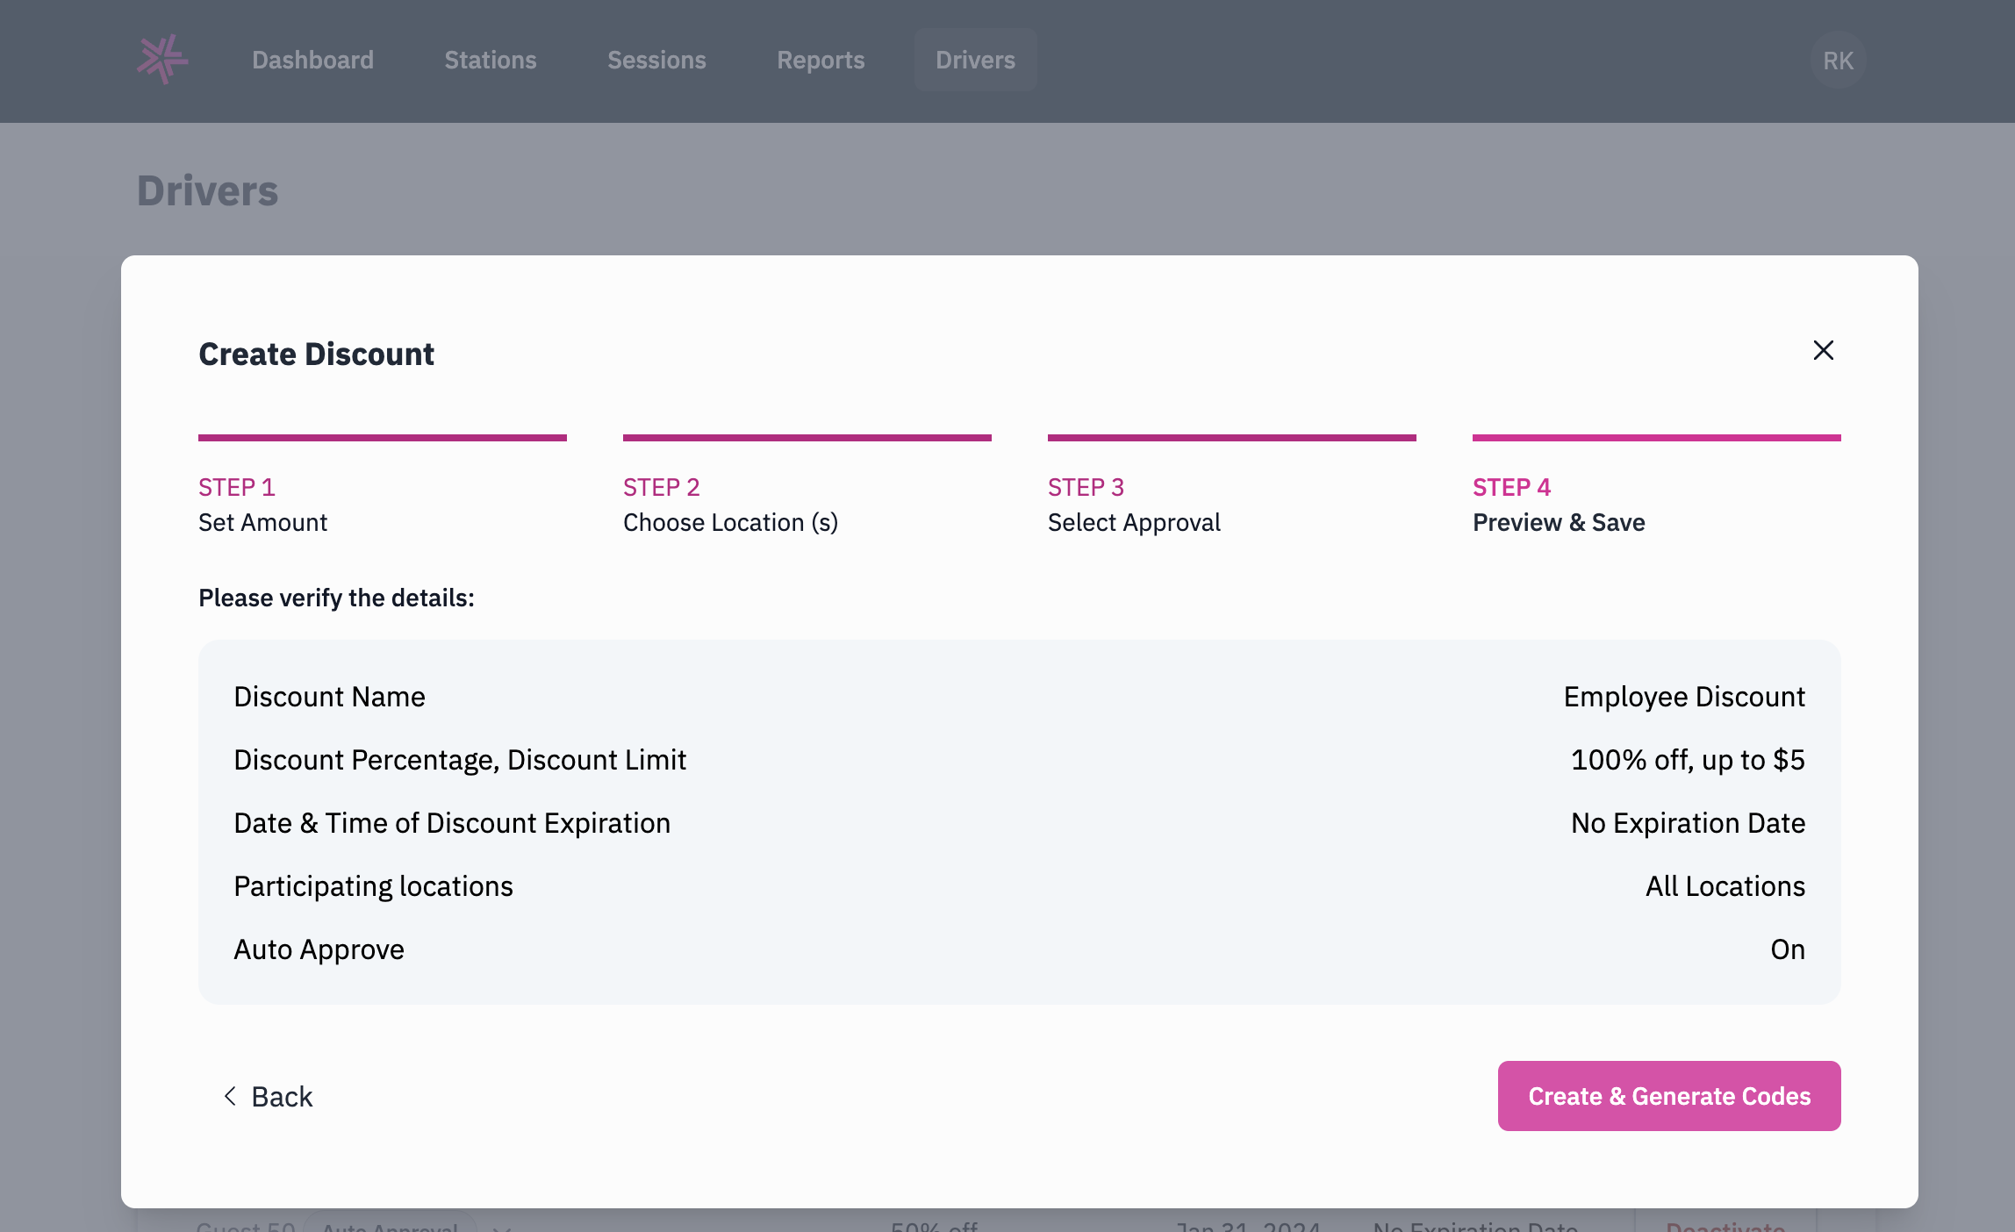Click the All Locations value

1725,886
